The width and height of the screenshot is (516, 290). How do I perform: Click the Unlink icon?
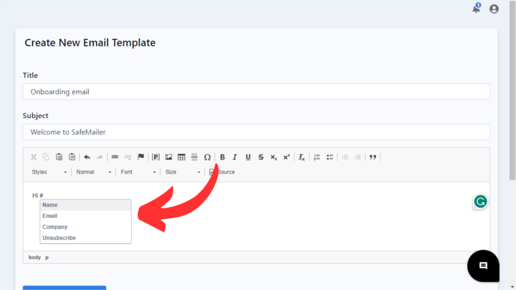coord(127,157)
